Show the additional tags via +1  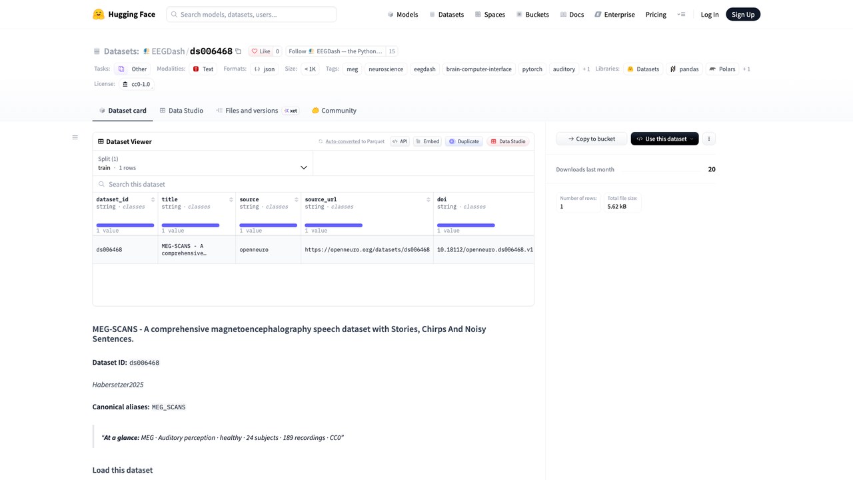pyautogui.click(x=586, y=69)
